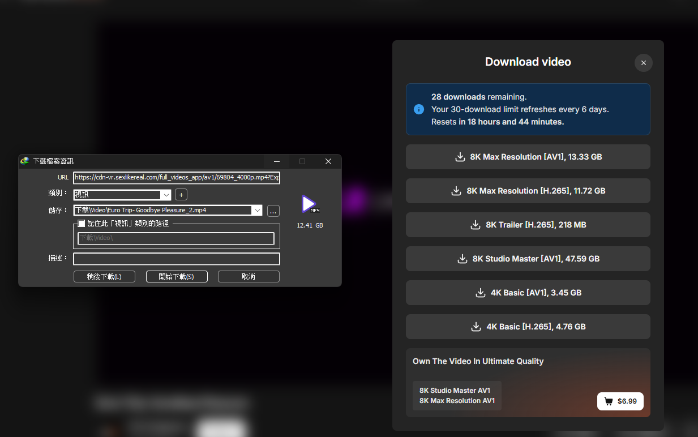This screenshot has width=698, height=437.
Task: Download 8K Studio Master [AV1], 47.59 GB
Action: pyautogui.click(x=528, y=259)
